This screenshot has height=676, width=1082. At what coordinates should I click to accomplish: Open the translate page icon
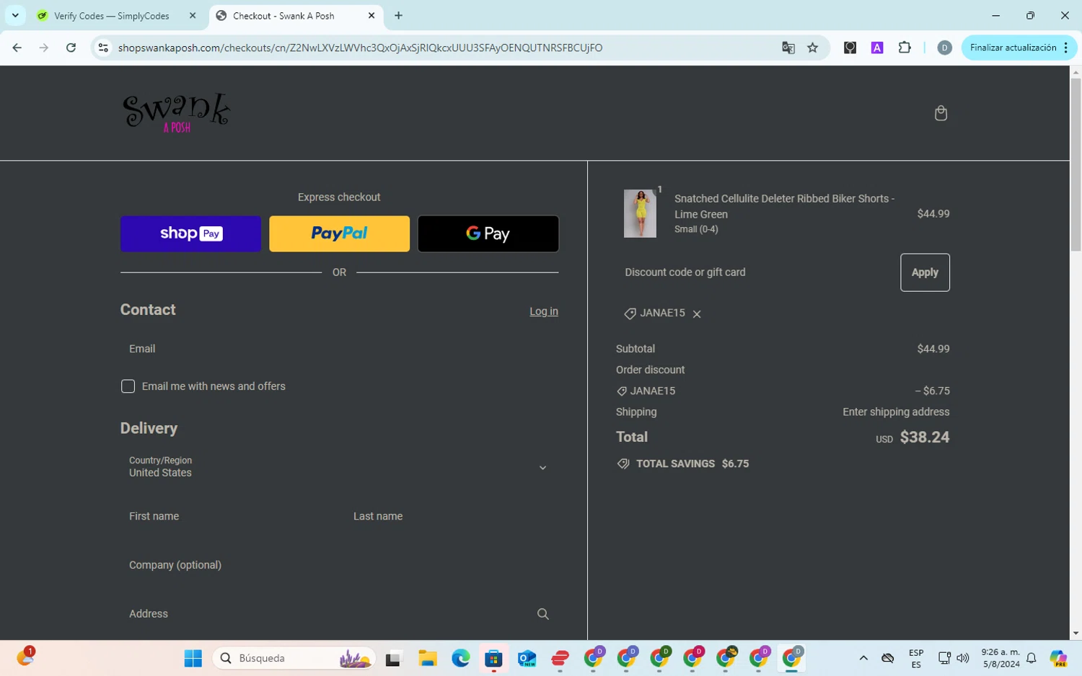[x=788, y=48]
